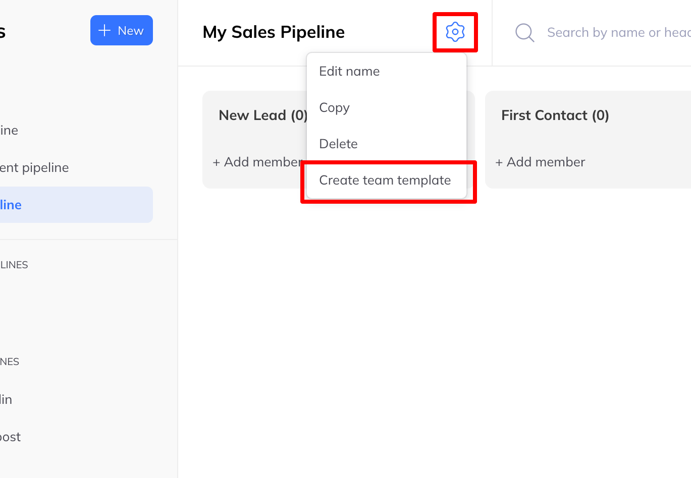Open the pipeline settings gear icon
Screen dimensions: 691x478
click(x=455, y=32)
